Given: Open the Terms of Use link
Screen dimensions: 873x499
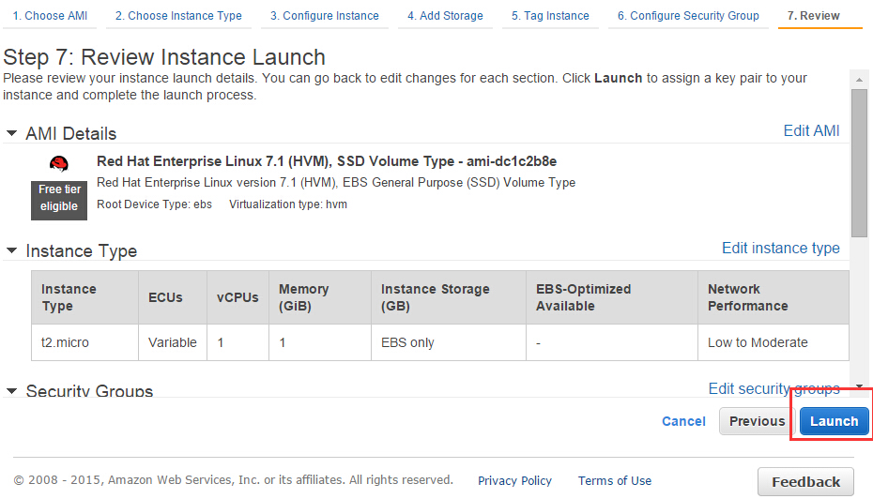Looking at the screenshot, I should tap(615, 480).
